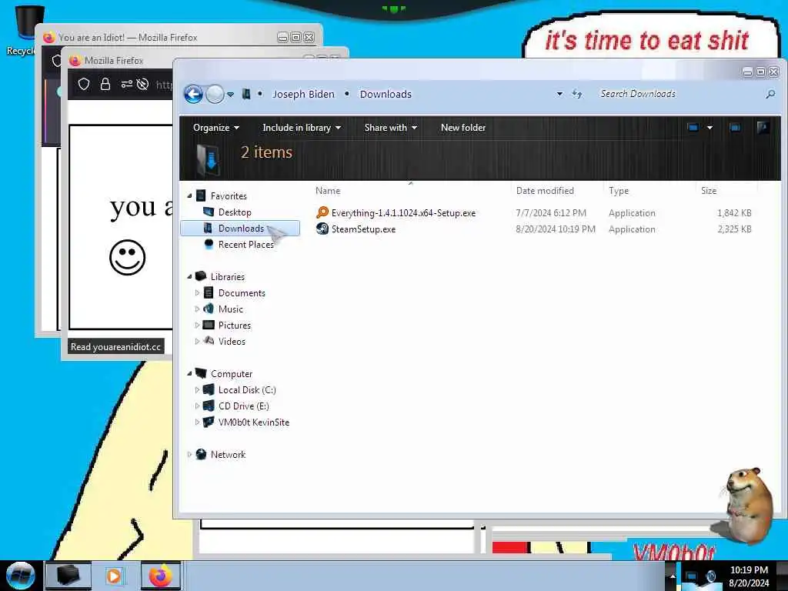Open the Share with menu
This screenshot has width=788, height=591.
click(390, 128)
